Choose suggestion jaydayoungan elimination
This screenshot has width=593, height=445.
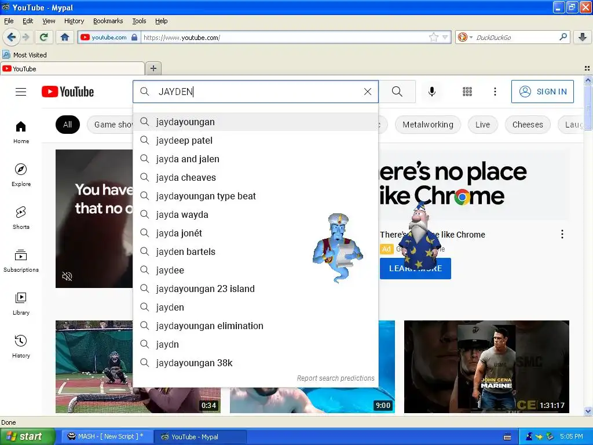[255, 326]
